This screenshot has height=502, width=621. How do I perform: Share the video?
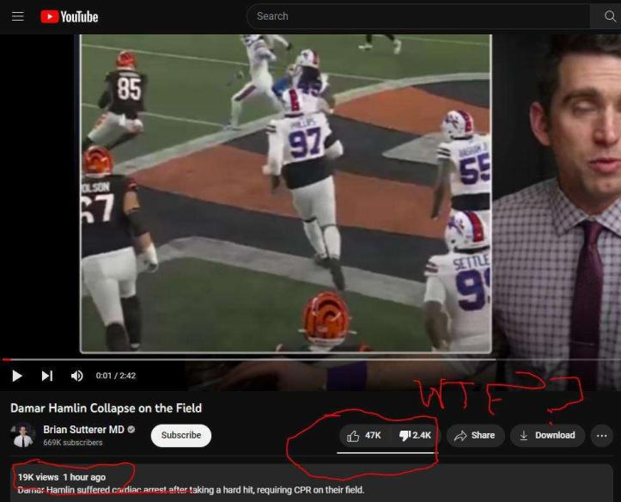474,436
